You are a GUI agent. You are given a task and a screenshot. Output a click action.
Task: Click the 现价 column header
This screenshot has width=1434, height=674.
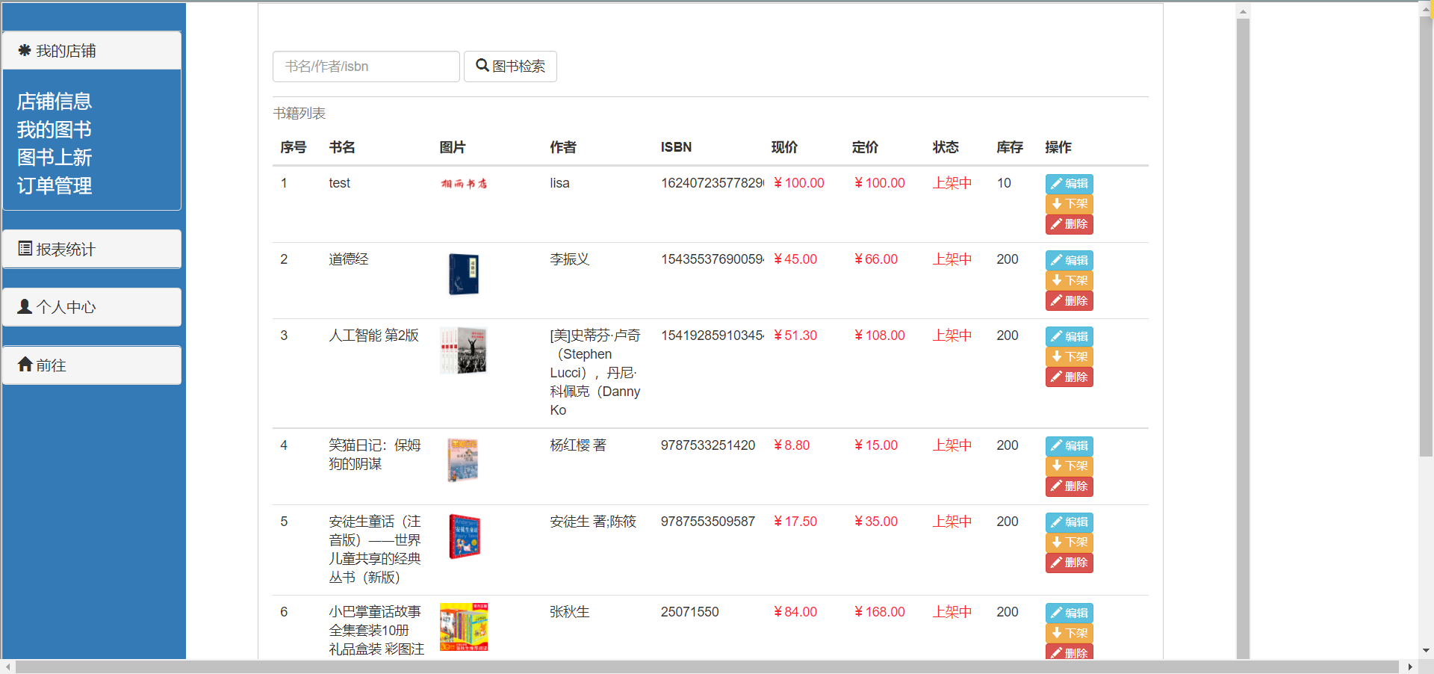click(x=784, y=147)
